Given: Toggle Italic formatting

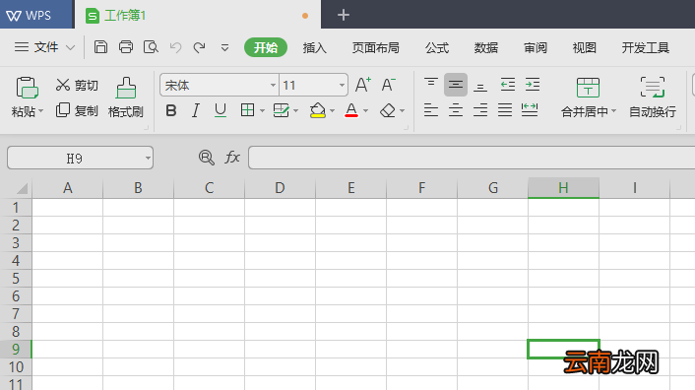Looking at the screenshot, I should click(x=196, y=110).
